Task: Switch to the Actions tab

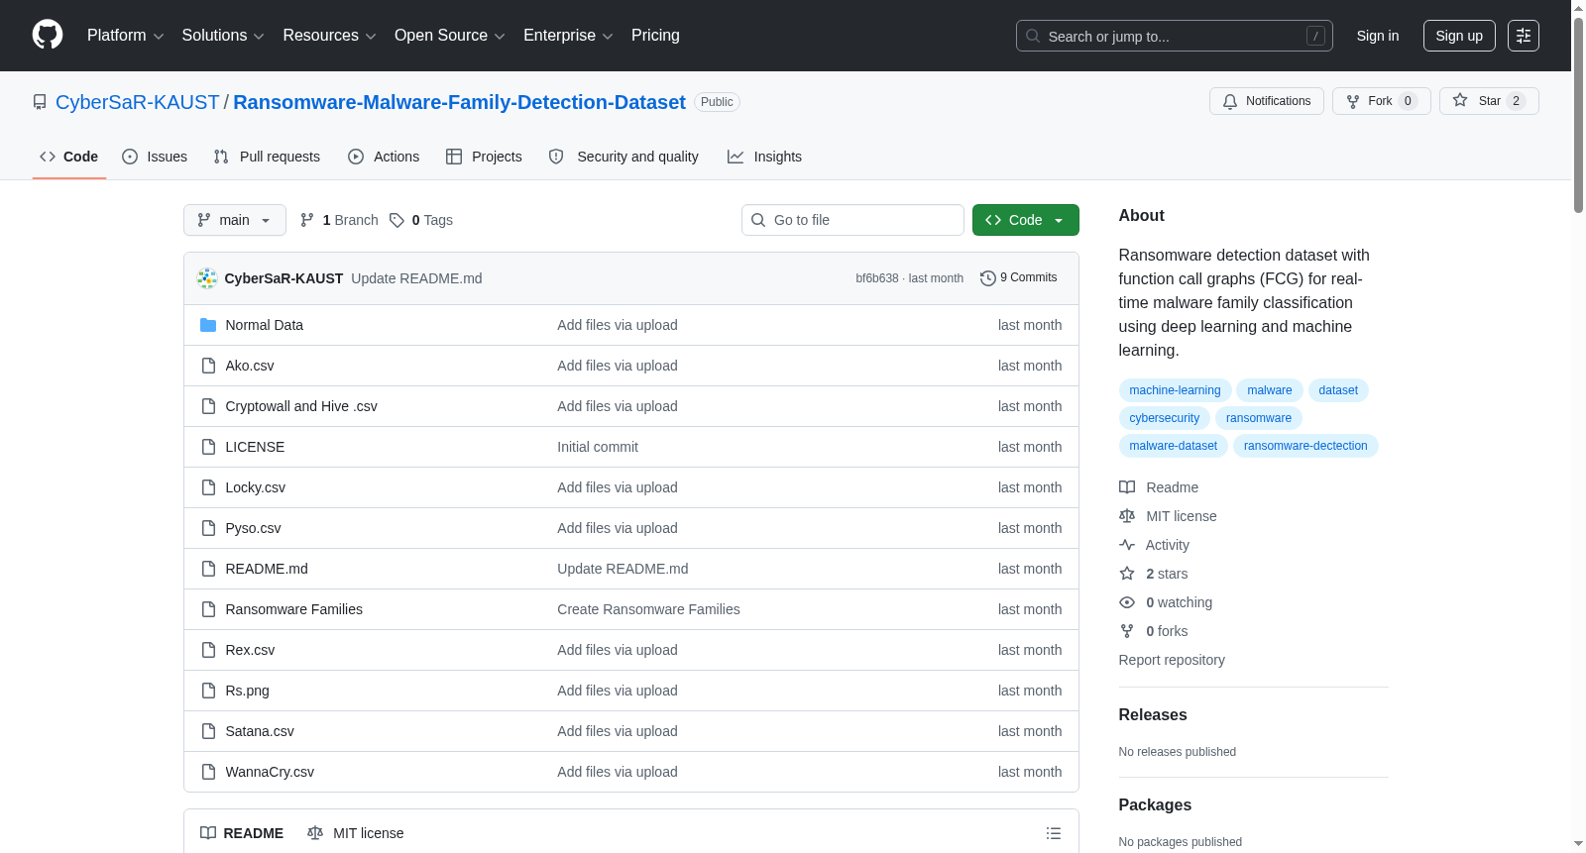Action: tap(384, 157)
